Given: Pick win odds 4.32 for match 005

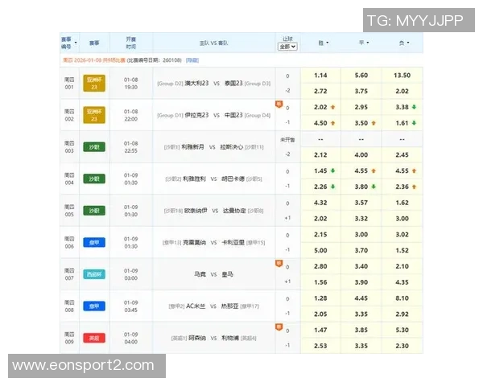Looking at the screenshot, I should (x=320, y=203).
